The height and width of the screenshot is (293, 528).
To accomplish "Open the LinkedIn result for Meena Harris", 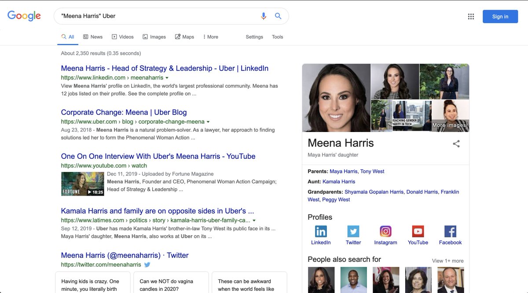I will click(x=165, y=68).
